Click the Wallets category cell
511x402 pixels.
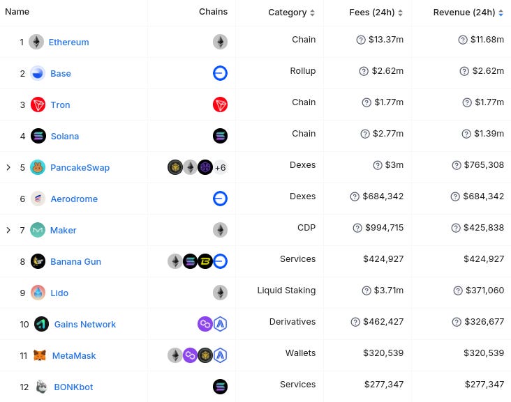(x=300, y=353)
